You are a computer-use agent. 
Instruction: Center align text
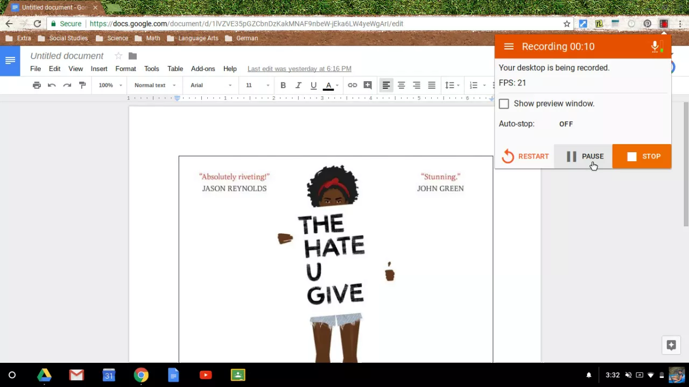(x=401, y=85)
